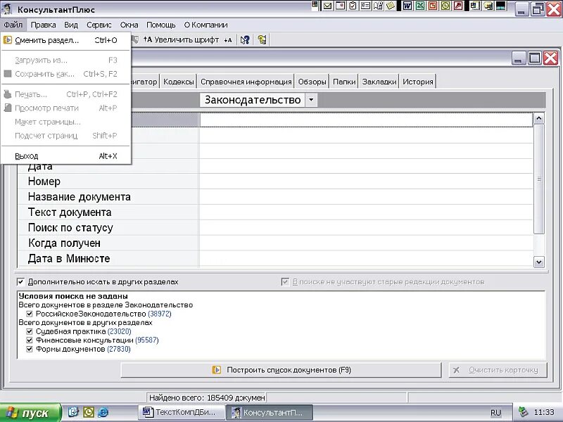Switch to the Закладки tab
Viewport: 563px width, 422px height.
tap(379, 82)
